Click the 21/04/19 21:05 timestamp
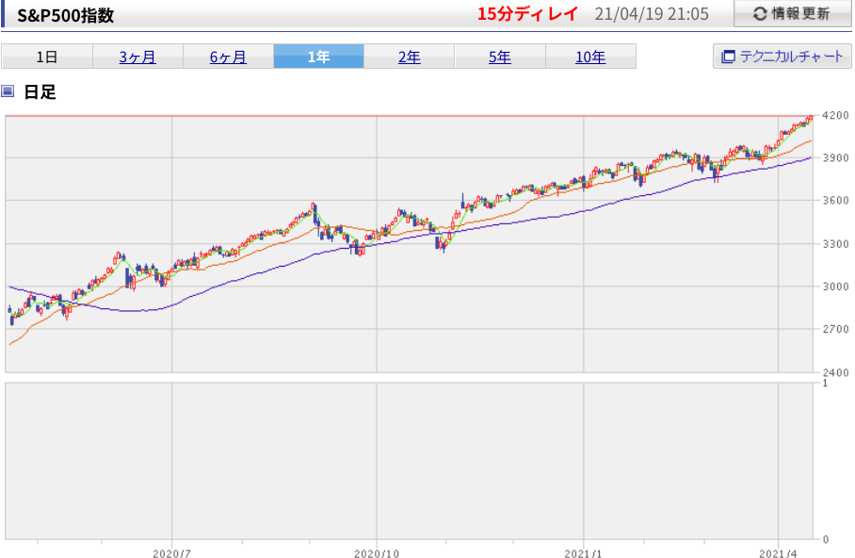 (651, 14)
